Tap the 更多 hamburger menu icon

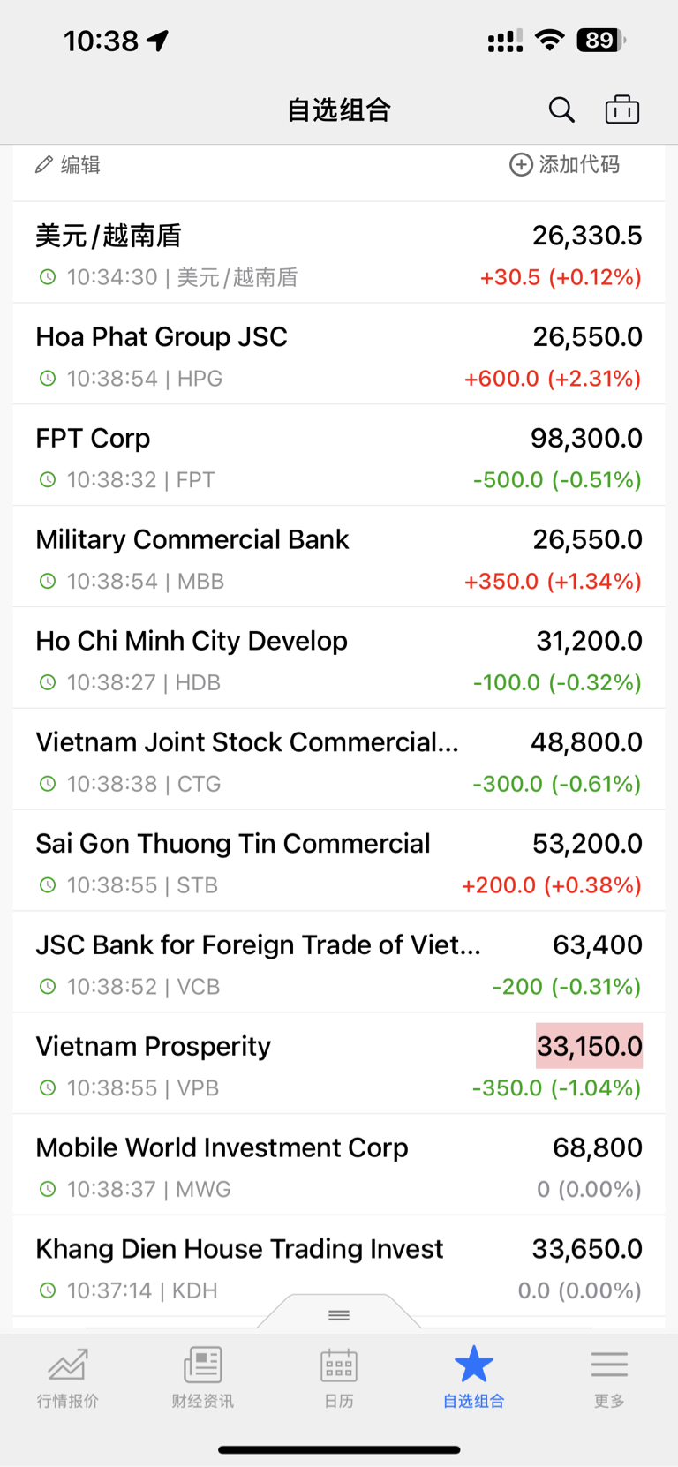click(609, 1365)
